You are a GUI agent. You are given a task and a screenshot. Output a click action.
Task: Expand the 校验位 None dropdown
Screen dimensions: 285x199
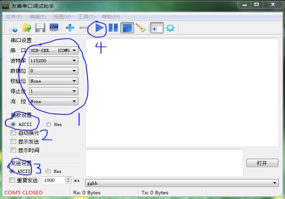point(54,81)
